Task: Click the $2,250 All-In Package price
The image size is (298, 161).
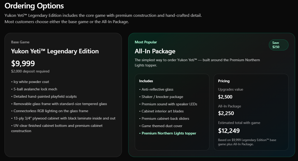Action: pos(226,113)
